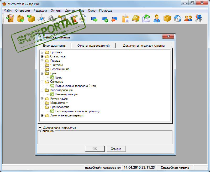This screenshot has width=210, height=172.
Task: Click the keys toolbar icon
Action: [x=199, y=18]
